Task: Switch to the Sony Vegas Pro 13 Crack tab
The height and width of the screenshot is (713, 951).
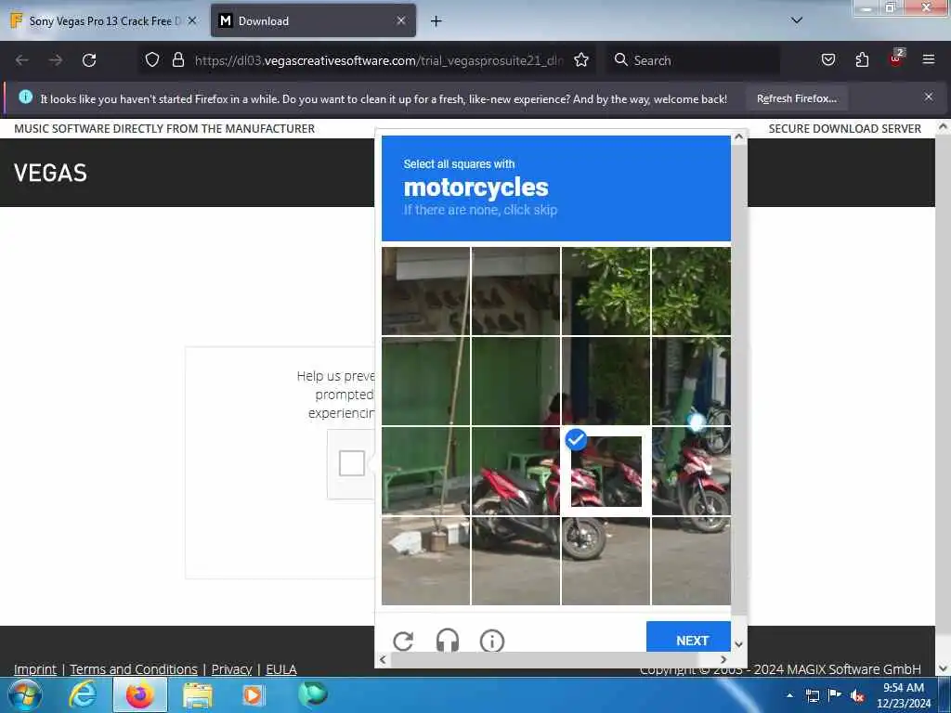Action: (x=104, y=21)
